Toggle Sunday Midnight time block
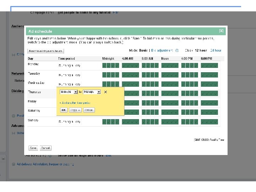 (111, 122)
